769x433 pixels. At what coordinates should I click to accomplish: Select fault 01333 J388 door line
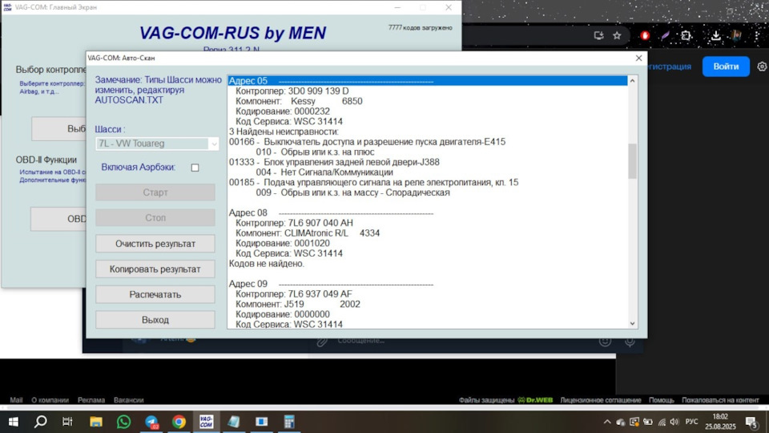(x=334, y=162)
